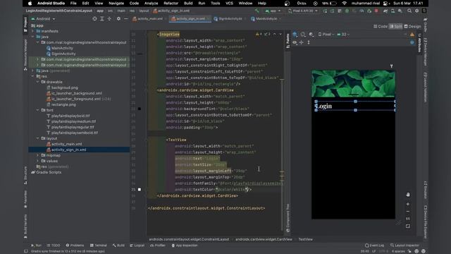This screenshot has width=451, height=254.
Task: Click zoom to fit screen icon
Action: 408,226
